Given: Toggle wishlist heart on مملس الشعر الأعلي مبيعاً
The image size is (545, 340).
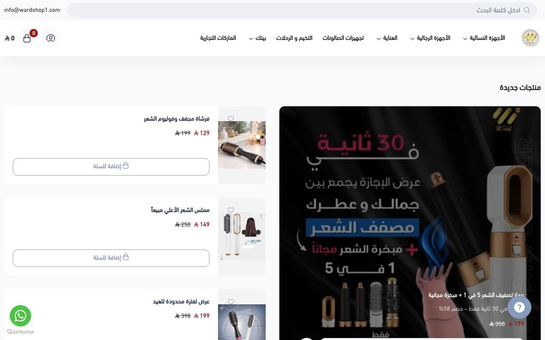Looking at the screenshot, I should click(231, 210).
